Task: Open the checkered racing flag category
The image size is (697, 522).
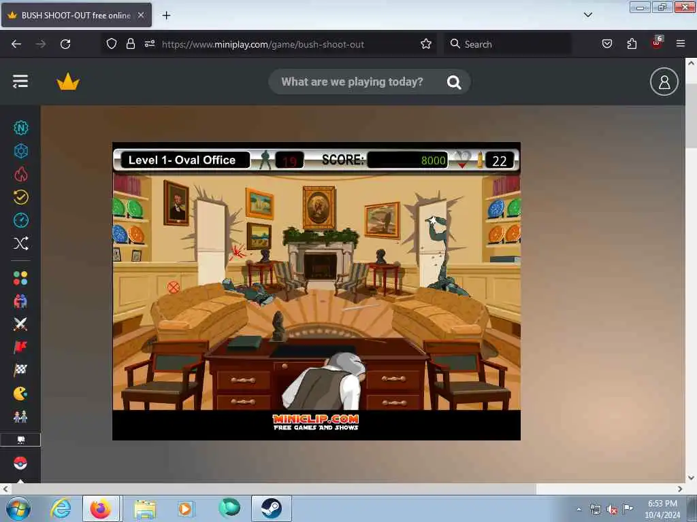Action: click(20, 370)
